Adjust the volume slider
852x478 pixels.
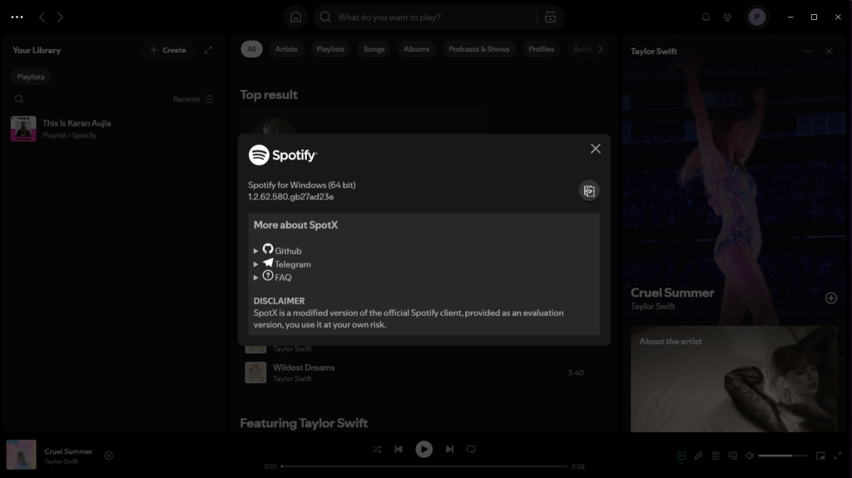pos(782,456)
